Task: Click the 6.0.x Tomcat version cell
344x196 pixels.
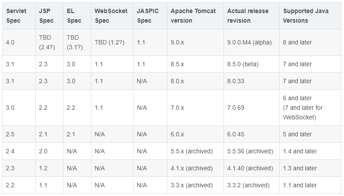Action: (x=180, y=134)
